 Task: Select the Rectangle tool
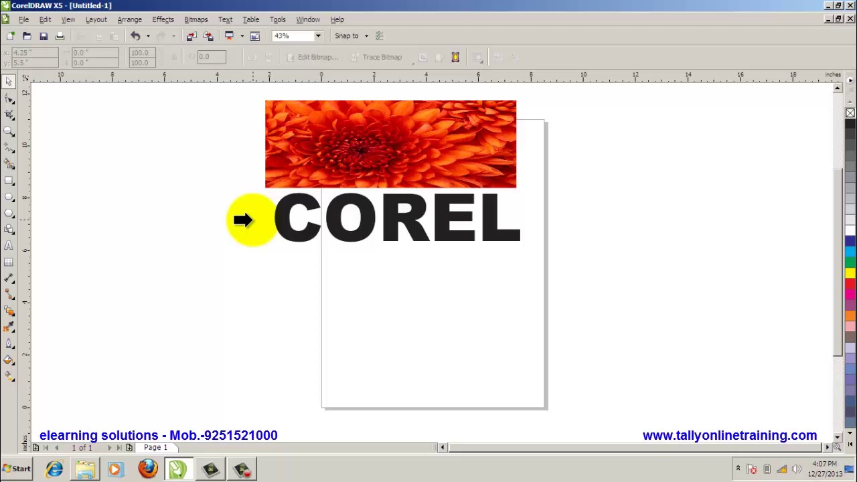(x=9, y=180)
